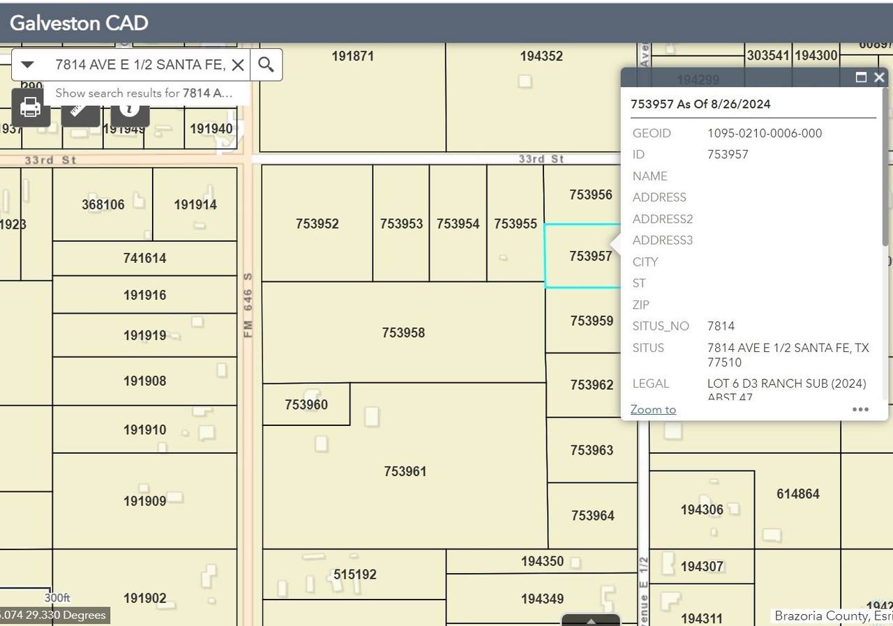
Task: Maximize the parcel info popup
Action: pyautogui.click(x=861, y=77)
